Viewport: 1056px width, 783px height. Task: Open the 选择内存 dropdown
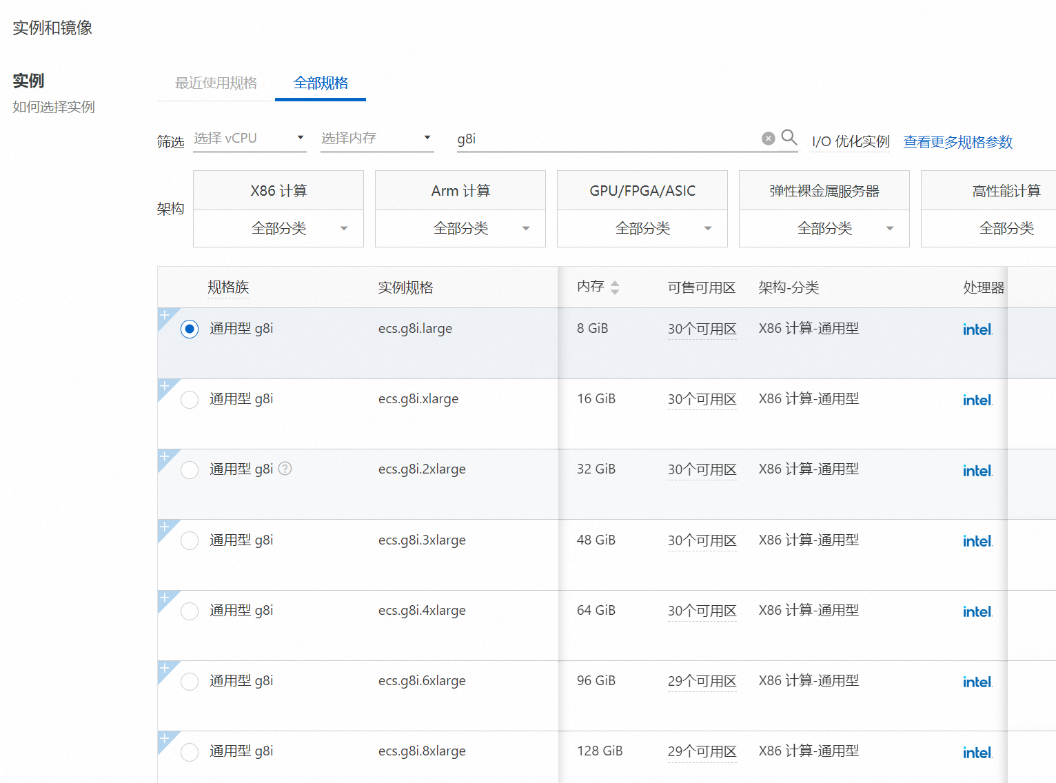point(377,139)
